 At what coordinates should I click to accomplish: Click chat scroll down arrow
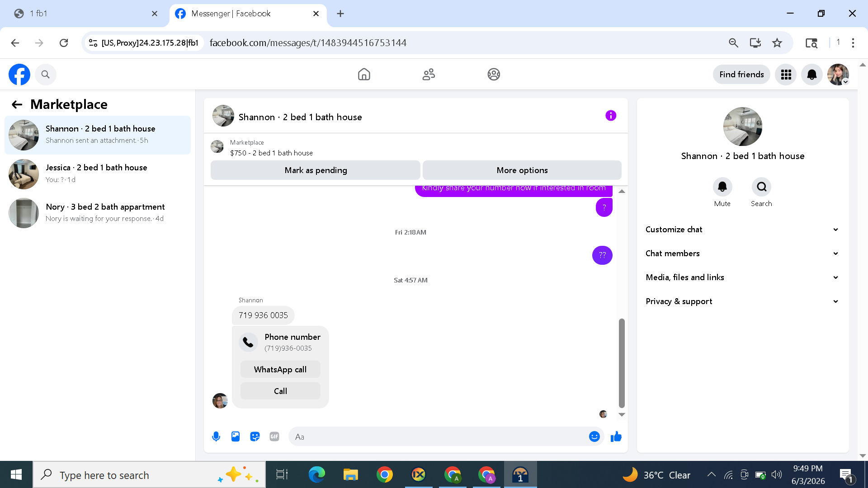(622, 414)
